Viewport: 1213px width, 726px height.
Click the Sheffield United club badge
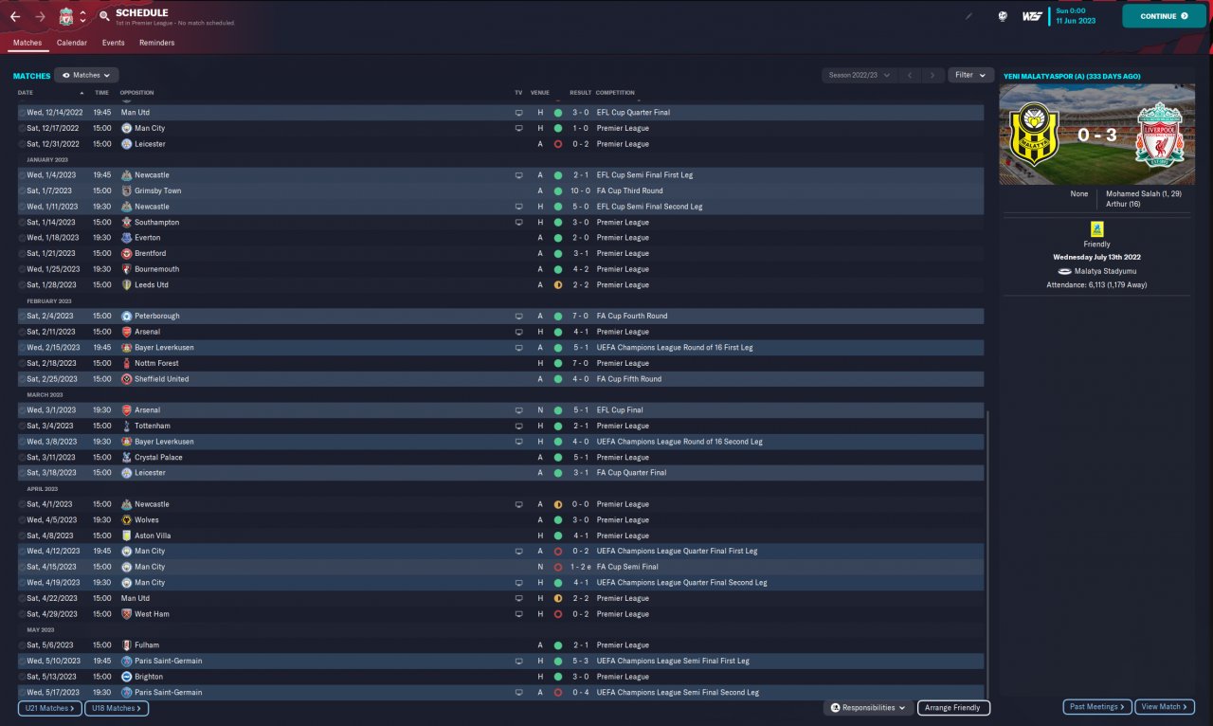127,379
